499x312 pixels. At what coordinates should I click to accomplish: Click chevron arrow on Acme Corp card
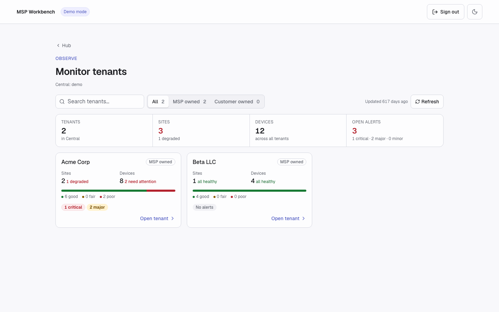pyautogui.click(x=173, y=218)
